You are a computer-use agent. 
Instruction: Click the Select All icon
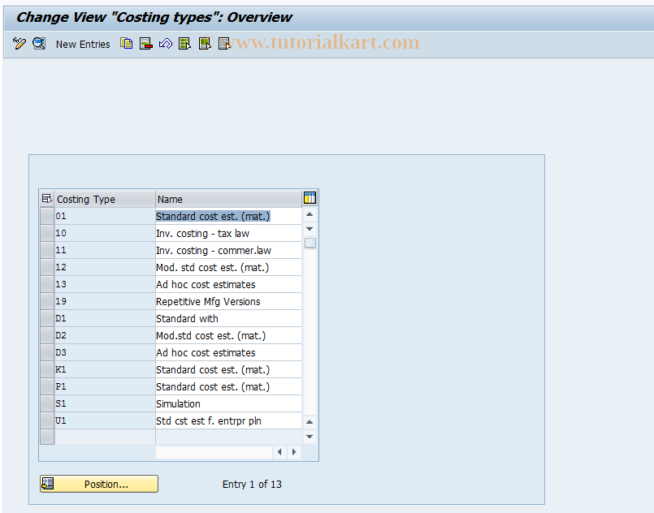coord(185,44)
